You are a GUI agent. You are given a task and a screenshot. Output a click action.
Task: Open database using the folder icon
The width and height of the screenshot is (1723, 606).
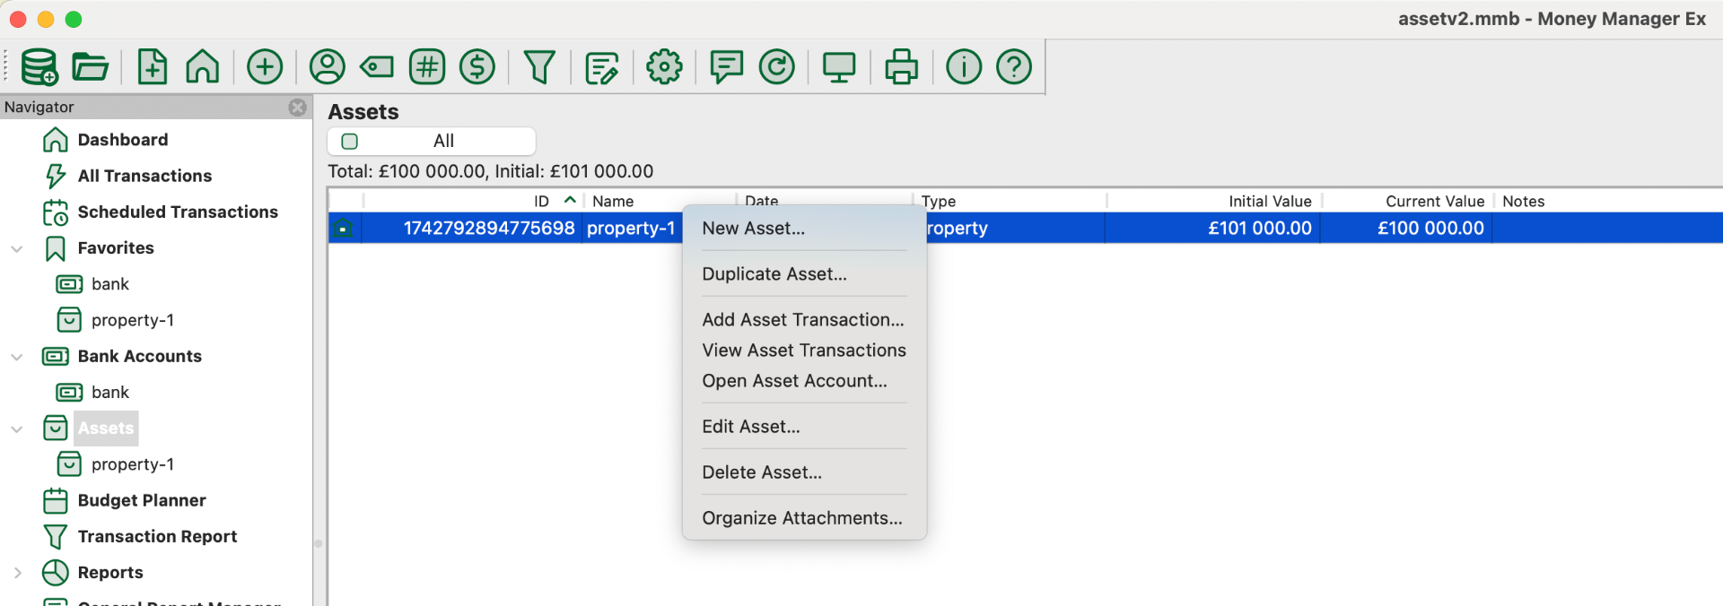tap(90, 66)
